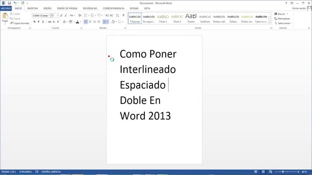This screenshot has width=312, height=175.
Task: Click the show paragraph marks (¶) icon
Action: click(123, 15)
